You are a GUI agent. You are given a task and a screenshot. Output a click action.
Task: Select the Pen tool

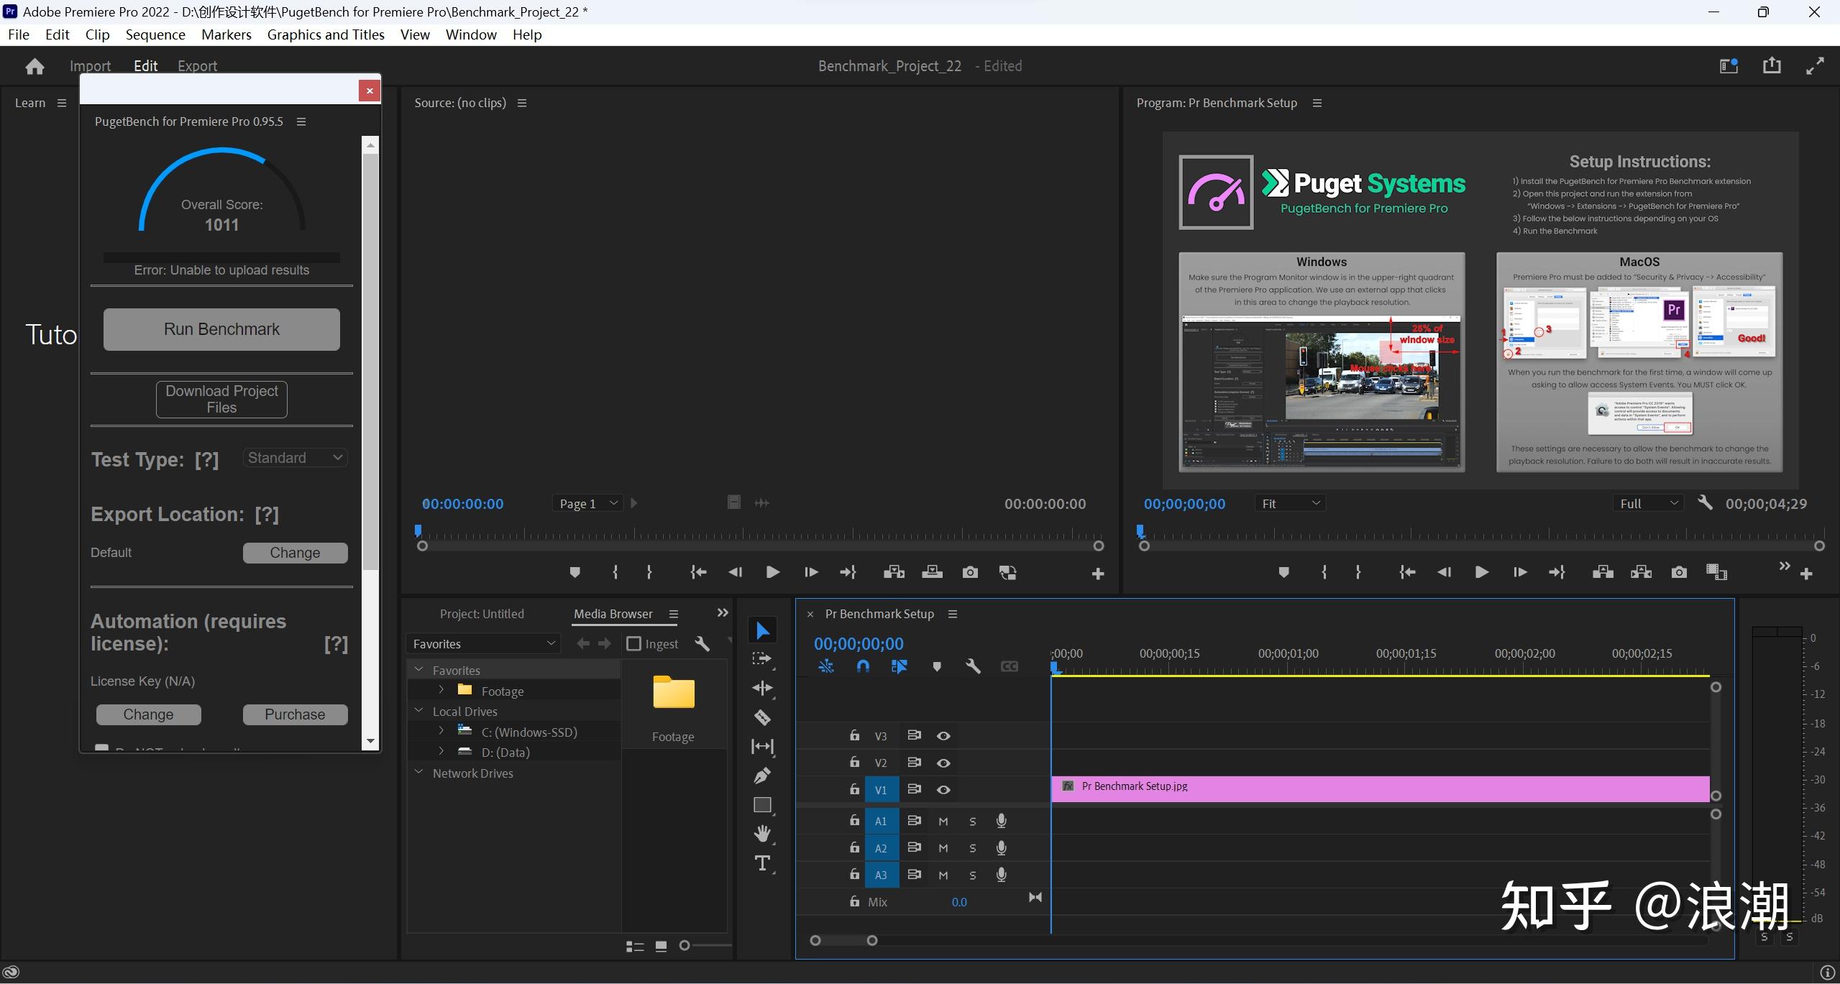pyautogui.click(x=762, y=776)
